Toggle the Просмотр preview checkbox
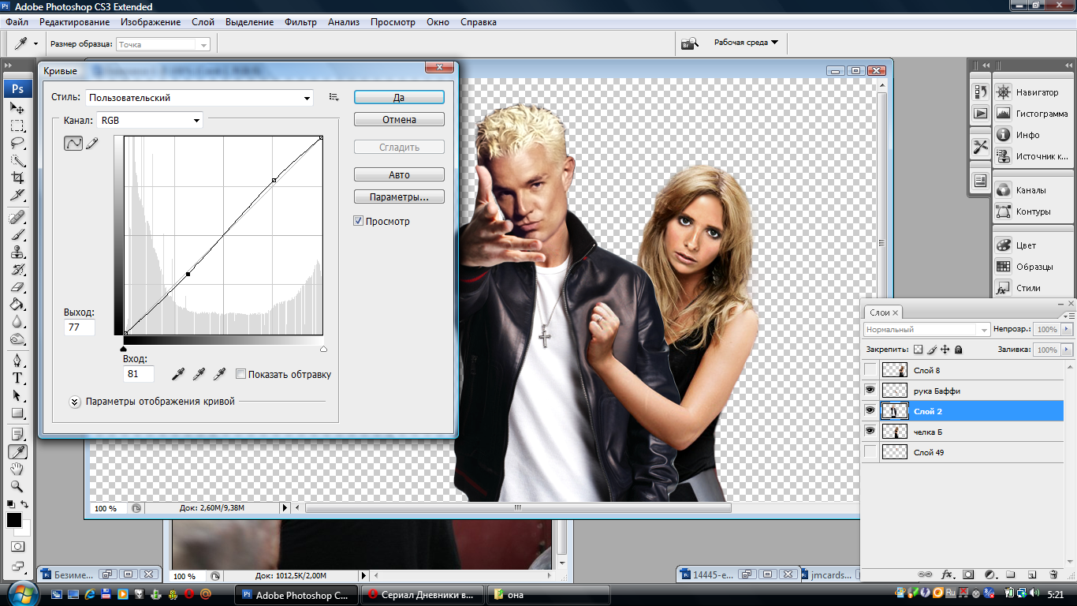The image size is (1077, 606). pyautogui.click(x=358, y=221)
